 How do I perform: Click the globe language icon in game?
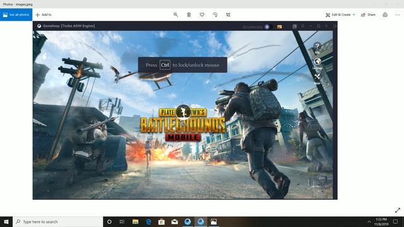(317, 62)
